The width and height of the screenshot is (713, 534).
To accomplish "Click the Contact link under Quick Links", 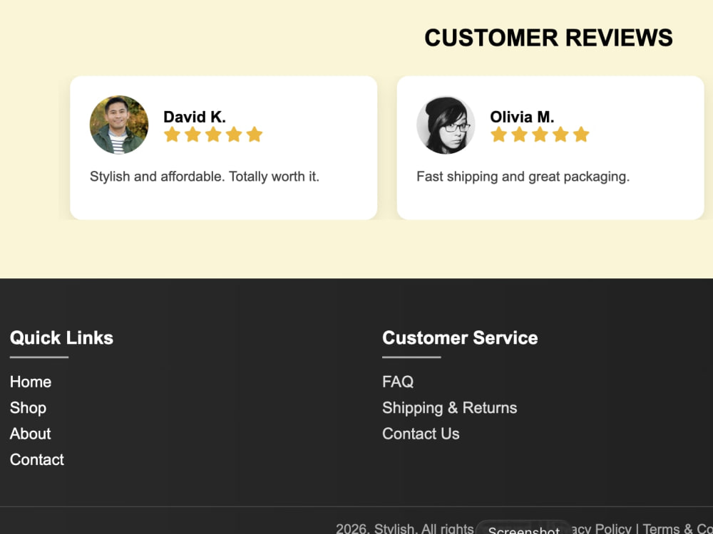I will click(x=37, y=459).
